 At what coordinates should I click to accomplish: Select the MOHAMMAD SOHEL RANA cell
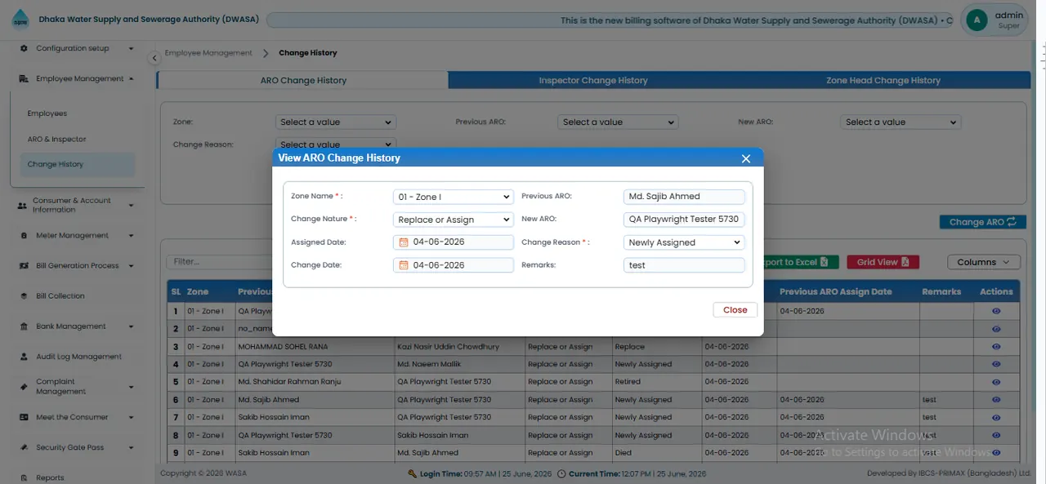point(314,347)
